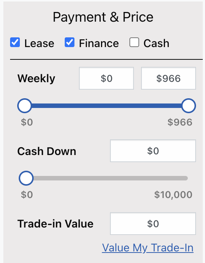Click the Cash Down label text
205x263 pixels.
click(x=47, y=151)
